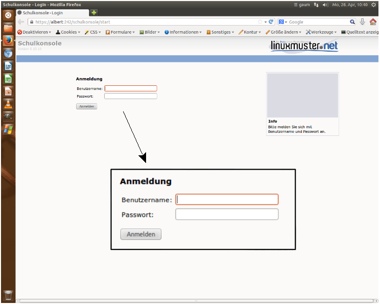Click the search magnifier icon in search bar
380x304 pixels.
coord(352,22)
